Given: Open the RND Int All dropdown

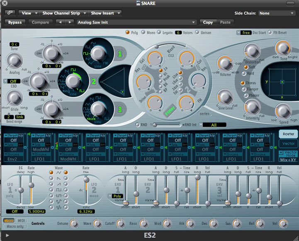Looking at the screenshot, I should tap(213, 125).
